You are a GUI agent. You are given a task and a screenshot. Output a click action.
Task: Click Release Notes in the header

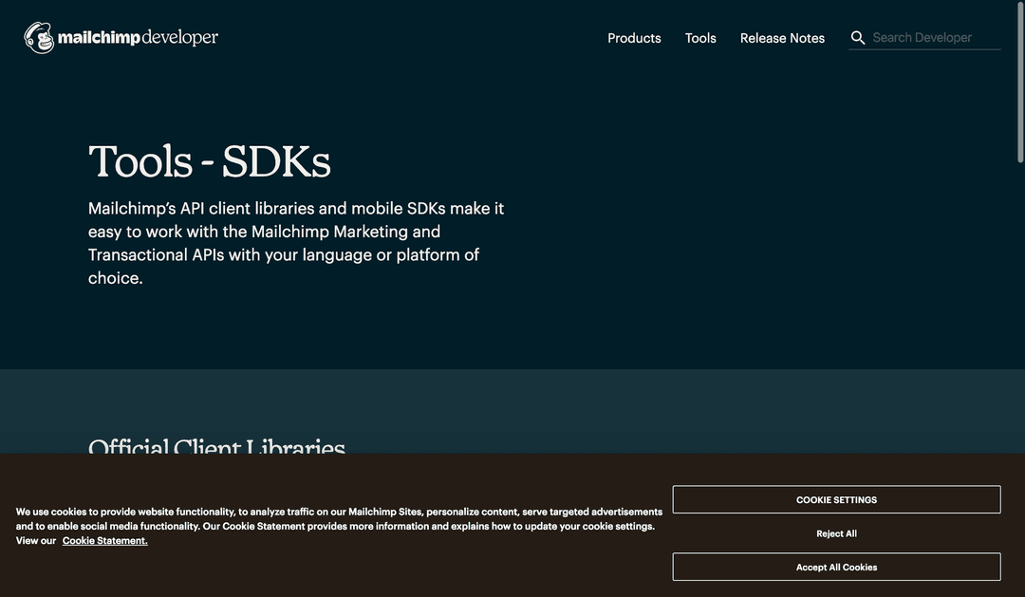tap(782, 38)
